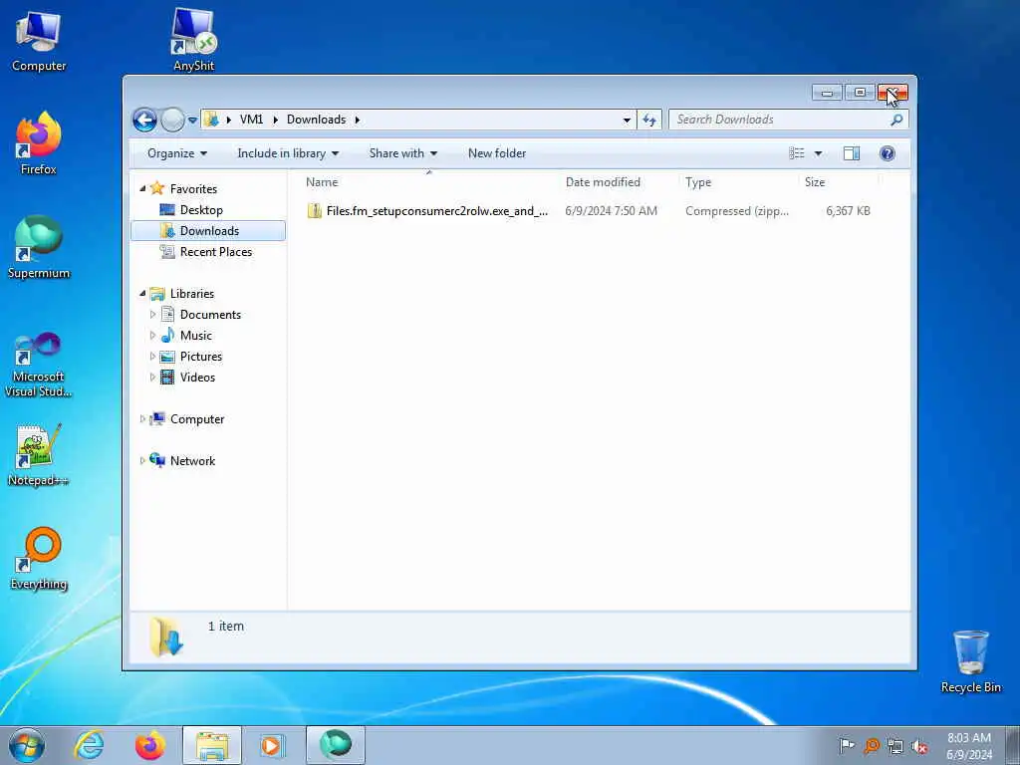Screen dimensions: 1020x765
Task: Select the Notepad++ desktop shortcut
Action: 39,455
